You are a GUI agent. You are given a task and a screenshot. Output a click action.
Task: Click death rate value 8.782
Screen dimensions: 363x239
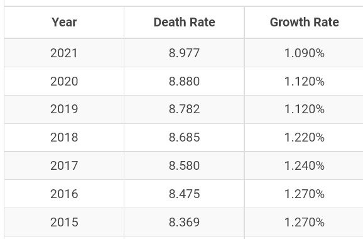(184, 109)
